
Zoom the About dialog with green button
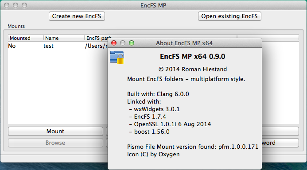[x=132, y=43]
